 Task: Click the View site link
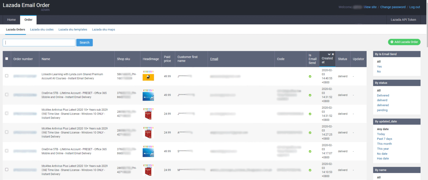point(370,7)
